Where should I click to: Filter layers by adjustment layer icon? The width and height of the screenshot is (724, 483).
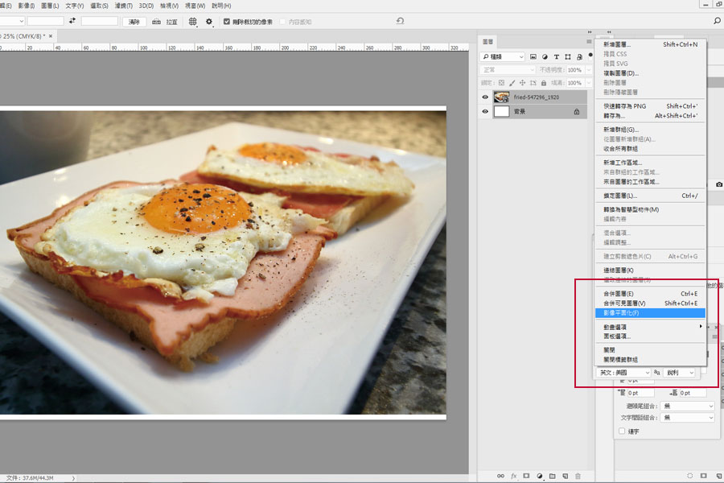point(545,56)
